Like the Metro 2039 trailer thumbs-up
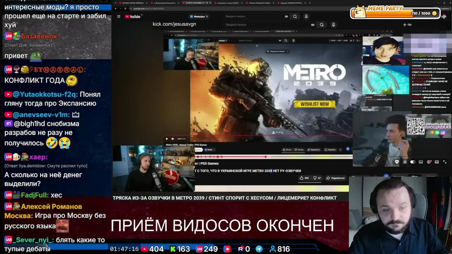This screenshot has height=254, width=452. (287, 150)
